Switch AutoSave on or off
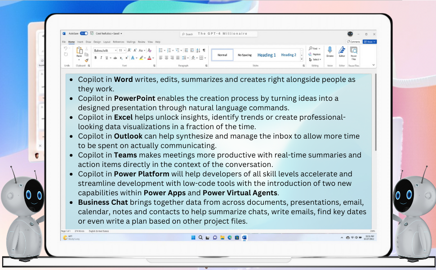Image resolution: width=436 pixels, height=270 pixels. pyautogui.click(x=84, y=33)
